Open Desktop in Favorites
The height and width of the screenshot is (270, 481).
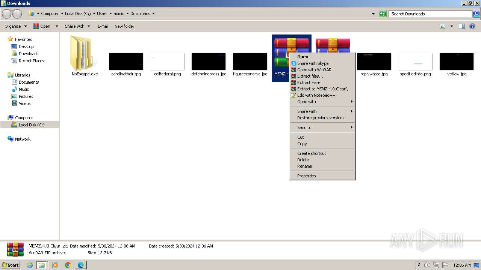[x=26, y=46]
